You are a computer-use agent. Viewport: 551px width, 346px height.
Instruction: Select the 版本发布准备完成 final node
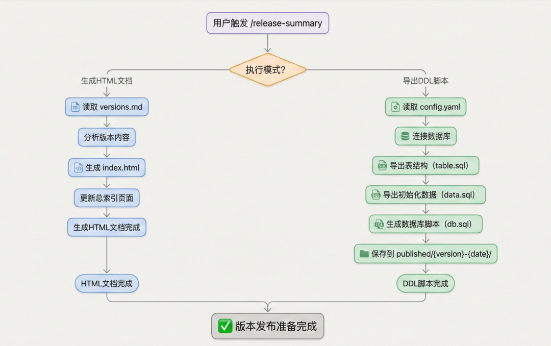pyautogui.click(x=267, y=326)
